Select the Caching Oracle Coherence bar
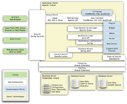Viewport: 127px width, 104px height. [82, 69]
